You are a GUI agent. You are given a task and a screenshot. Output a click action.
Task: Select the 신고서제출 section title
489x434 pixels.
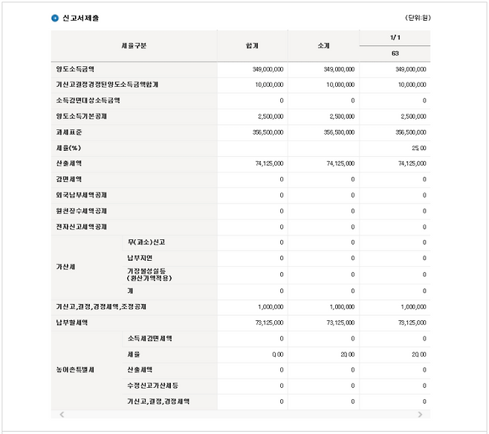click(80, 18)
